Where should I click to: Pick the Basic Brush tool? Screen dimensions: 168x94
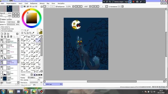tap(23, 40)
